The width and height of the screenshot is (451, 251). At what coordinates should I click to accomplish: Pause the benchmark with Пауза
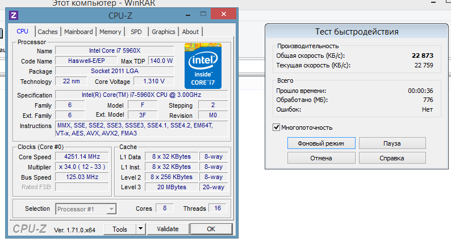(x=392, y=143)
